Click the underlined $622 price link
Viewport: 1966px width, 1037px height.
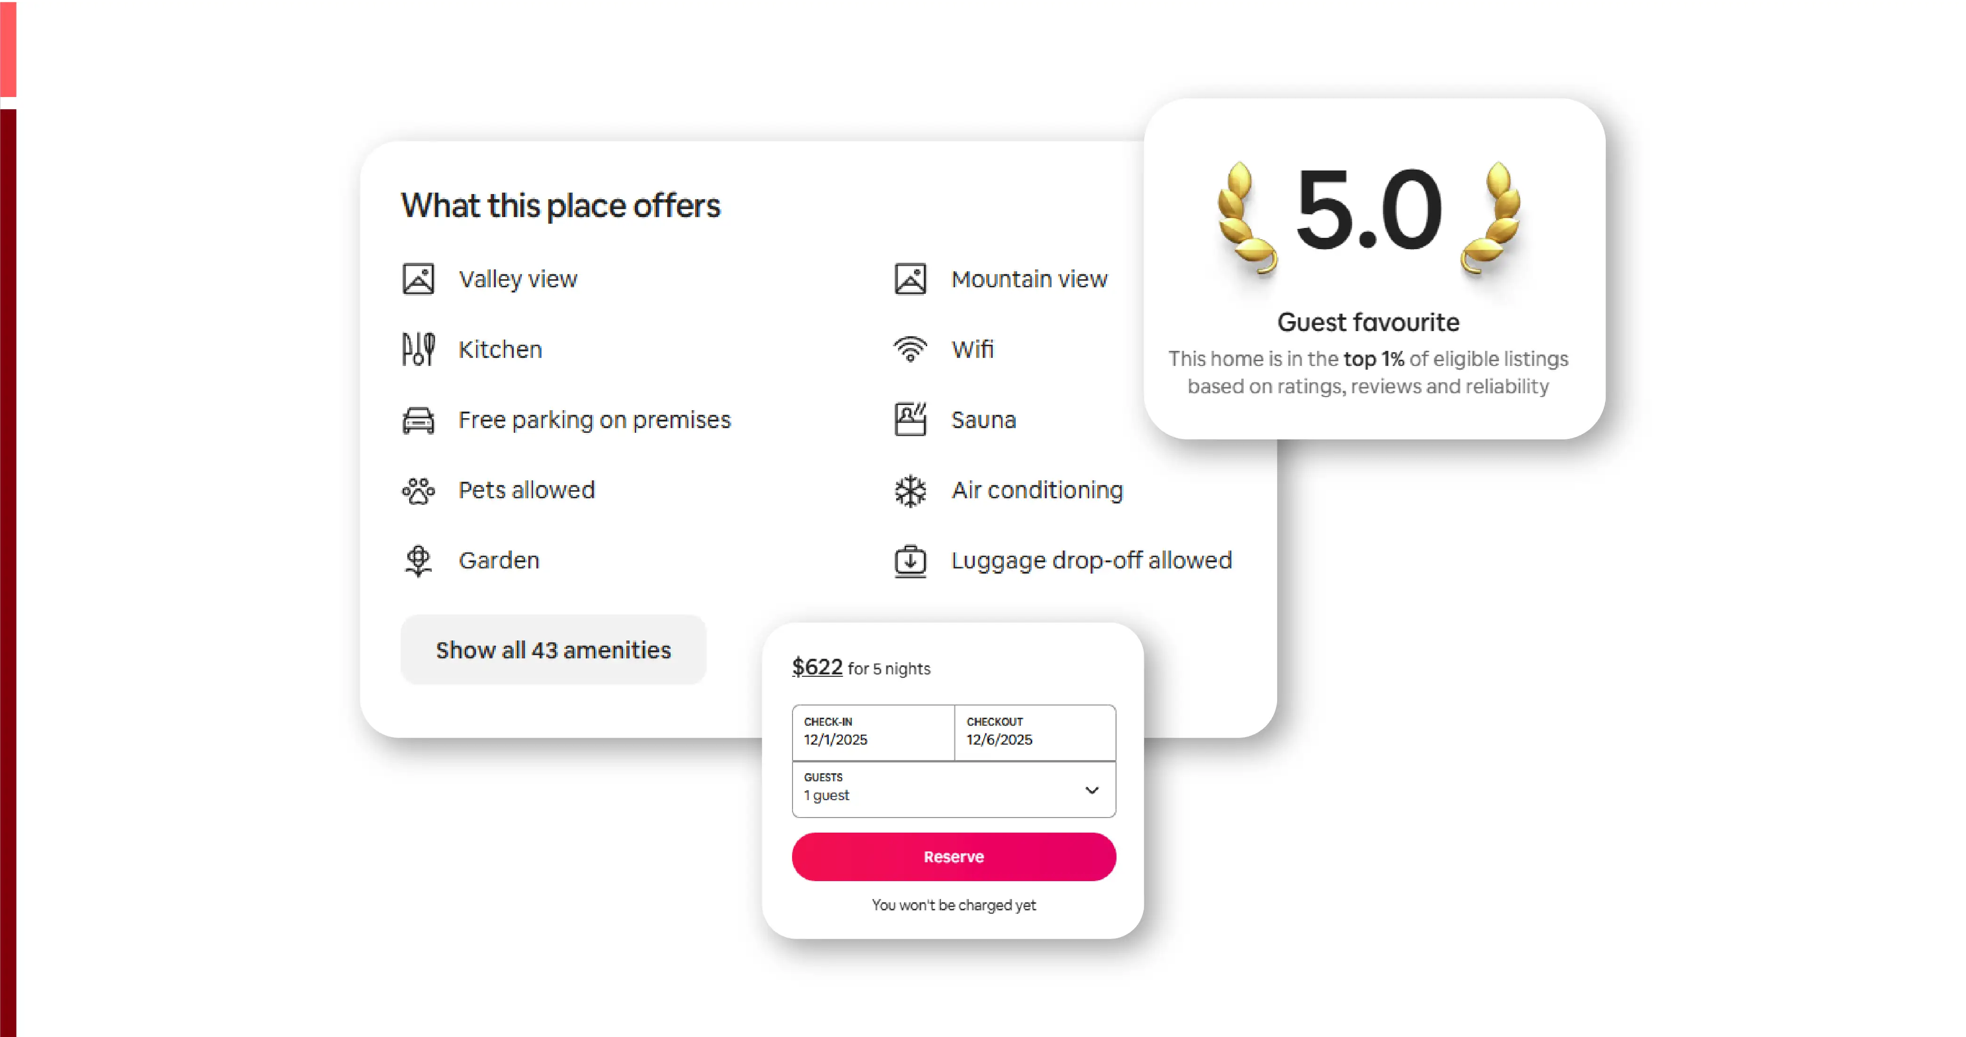817,667
